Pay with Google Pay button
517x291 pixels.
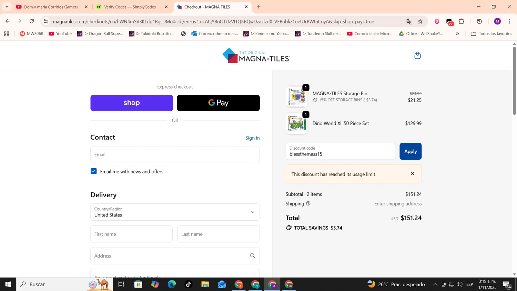218,103
